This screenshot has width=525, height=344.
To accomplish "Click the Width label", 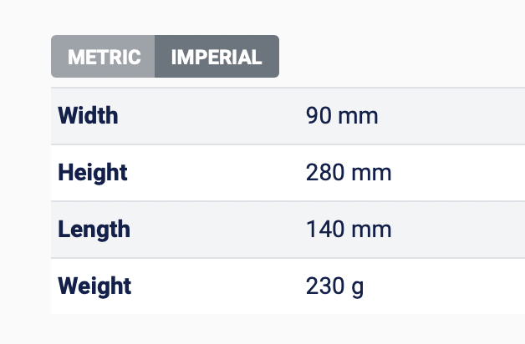I will click(x=88, y=116).
